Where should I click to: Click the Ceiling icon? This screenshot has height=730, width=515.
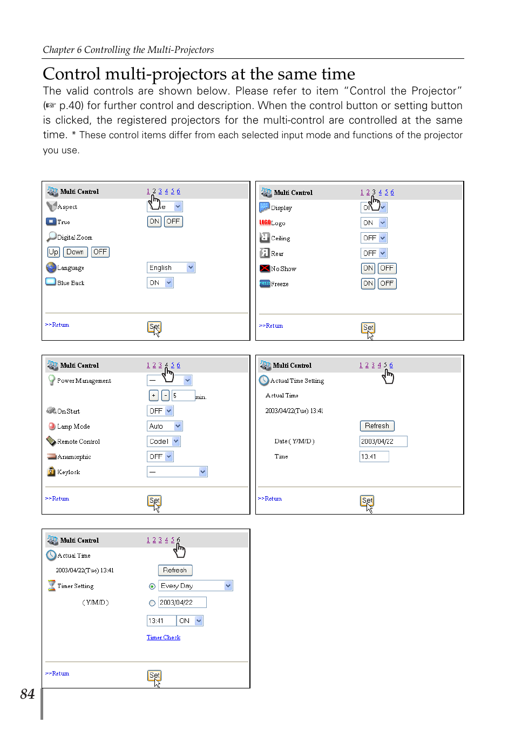(265, 237)
